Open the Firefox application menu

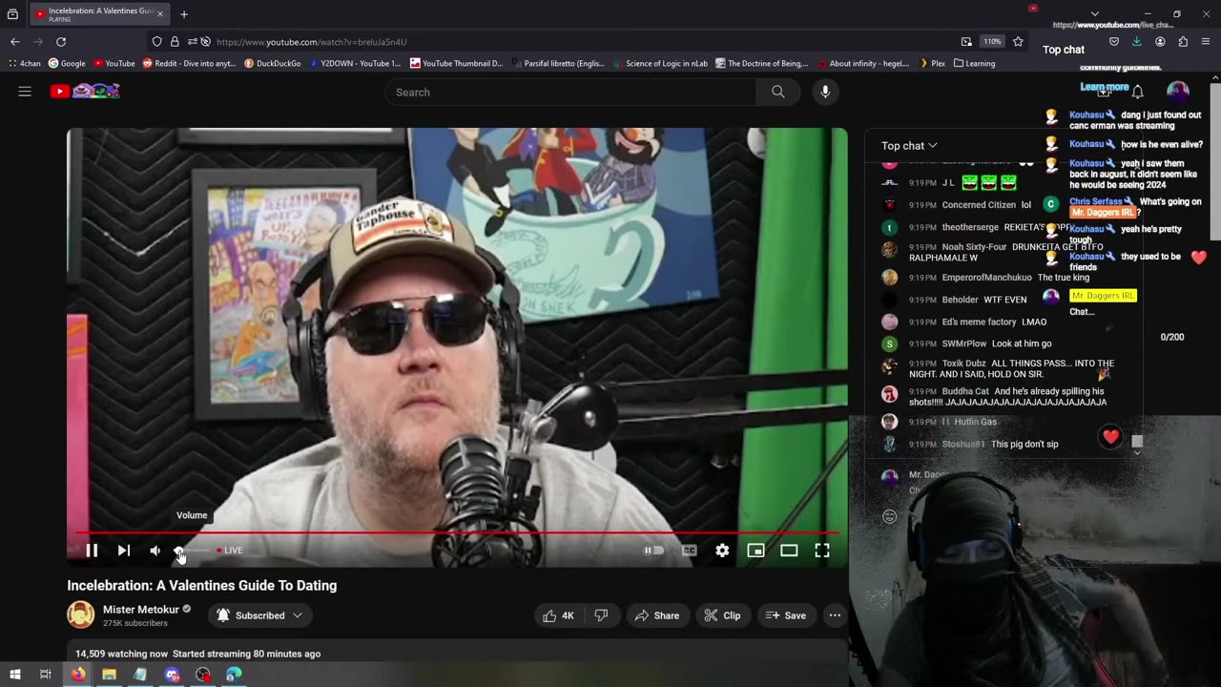(x=1206, y=42)
